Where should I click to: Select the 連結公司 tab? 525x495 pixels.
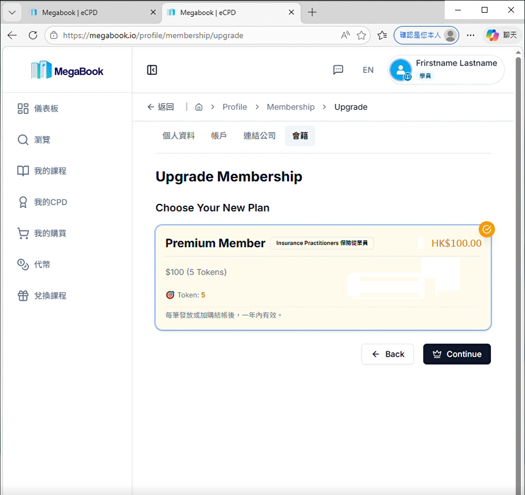point(259,136)
